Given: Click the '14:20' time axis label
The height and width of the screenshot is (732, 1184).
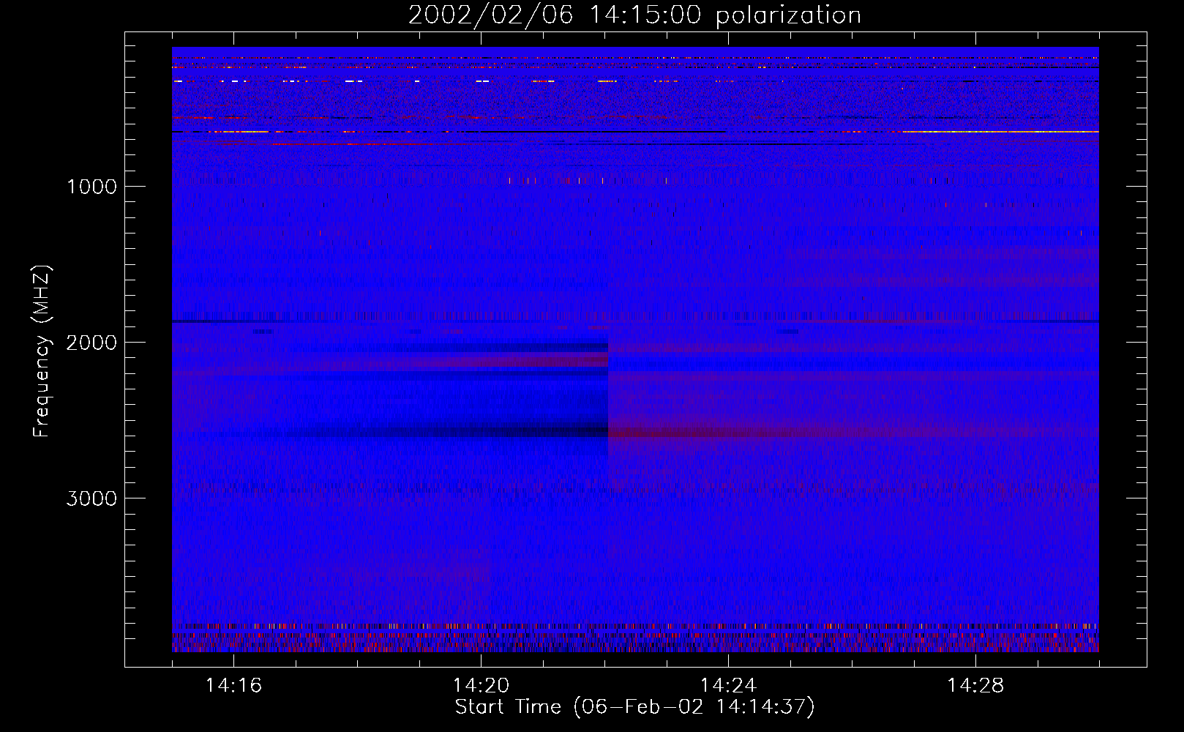Looking at the screenshot, I should [x=481, y=686].
